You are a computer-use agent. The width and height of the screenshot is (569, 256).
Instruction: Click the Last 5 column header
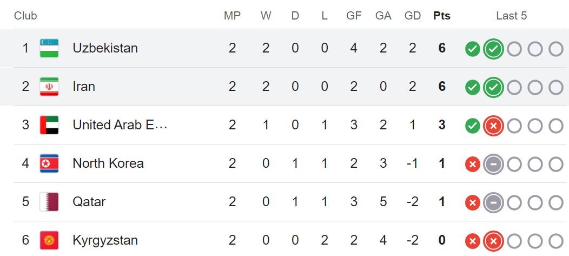(511, 16)
